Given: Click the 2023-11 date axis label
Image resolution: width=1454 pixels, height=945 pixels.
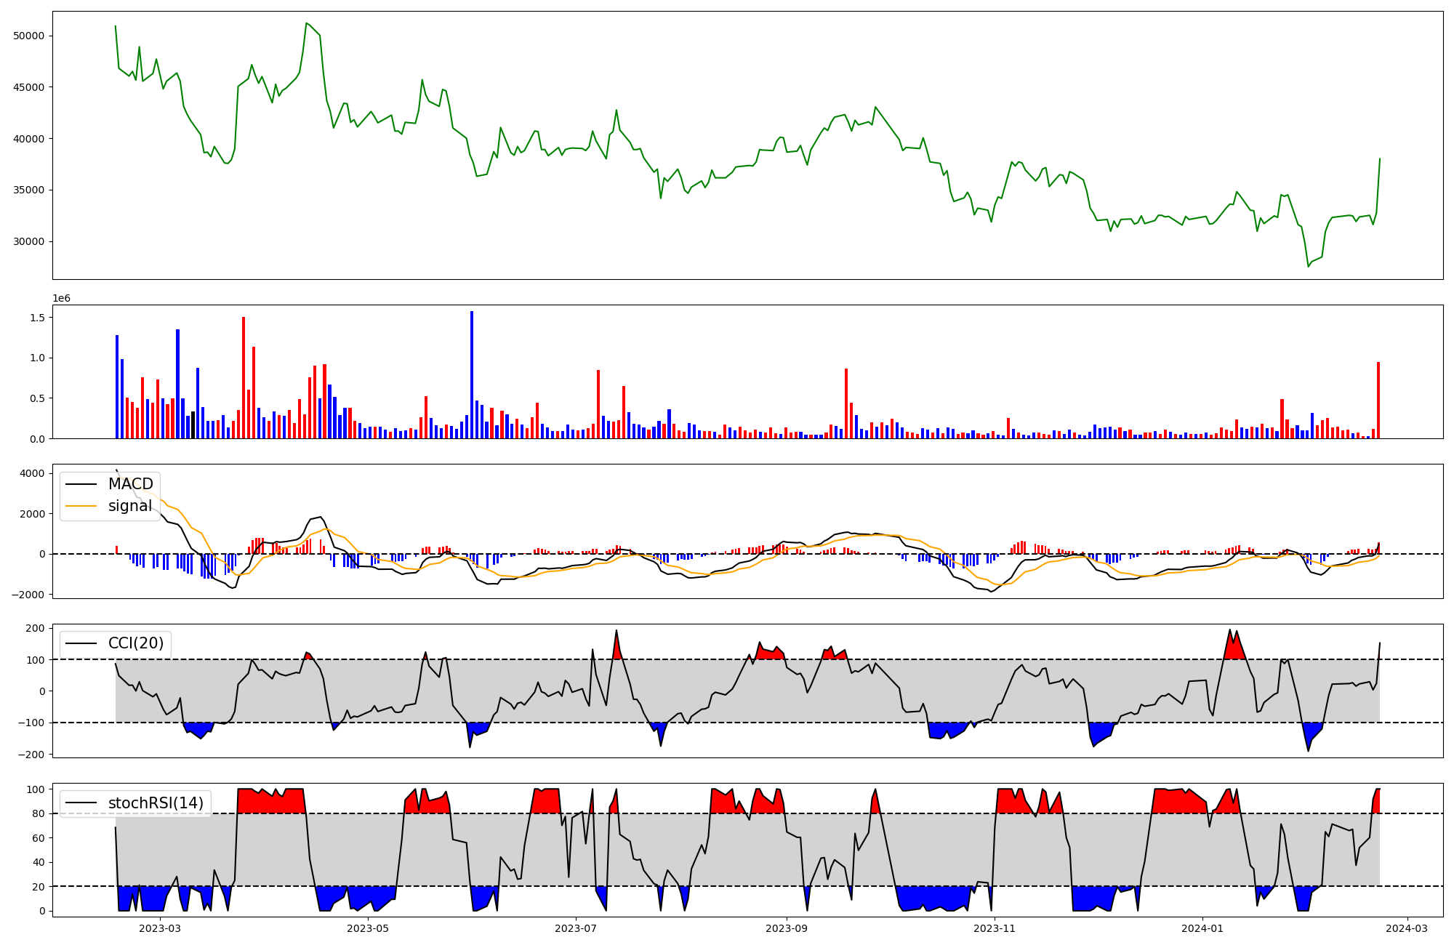Looking at the screenshot, I should click(x=995, y=928).
